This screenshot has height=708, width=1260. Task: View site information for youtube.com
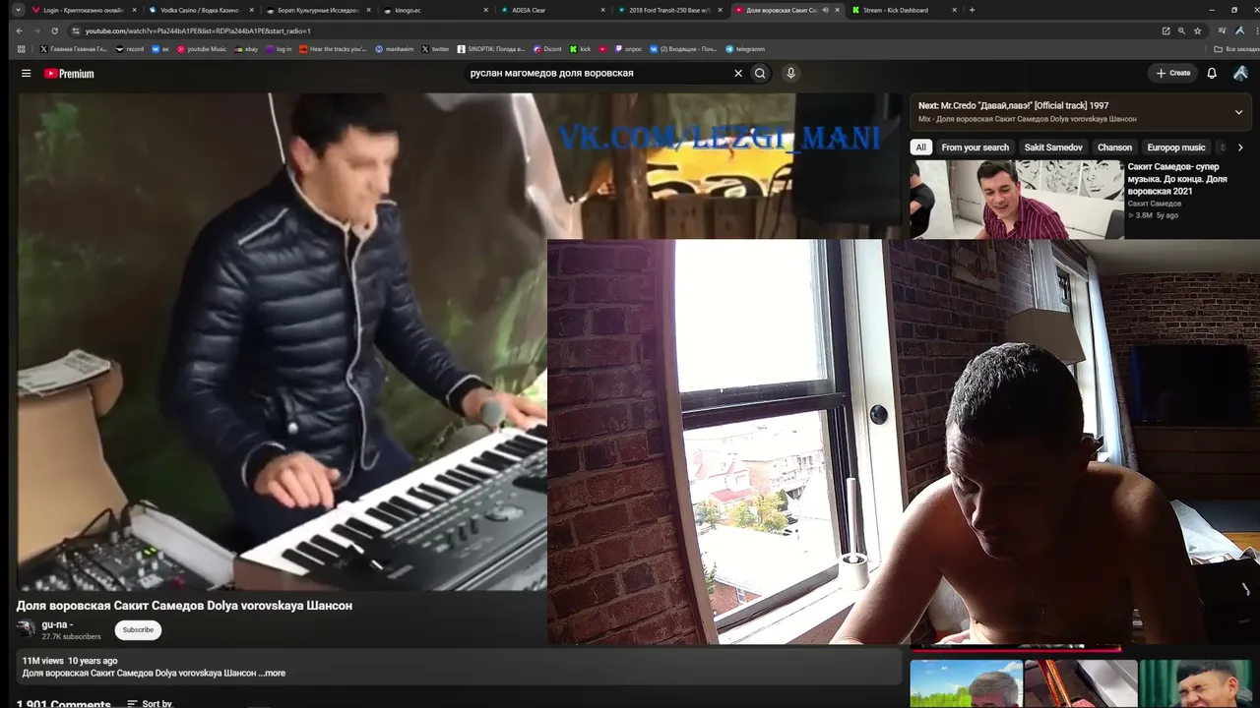coord(75,30)
